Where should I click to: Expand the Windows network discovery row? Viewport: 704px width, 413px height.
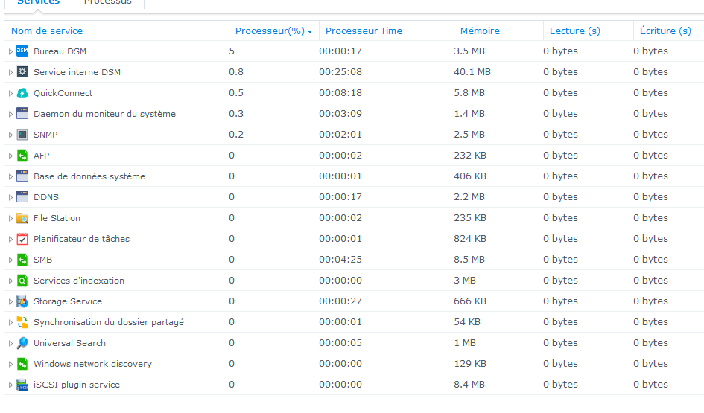click(10, 364)
